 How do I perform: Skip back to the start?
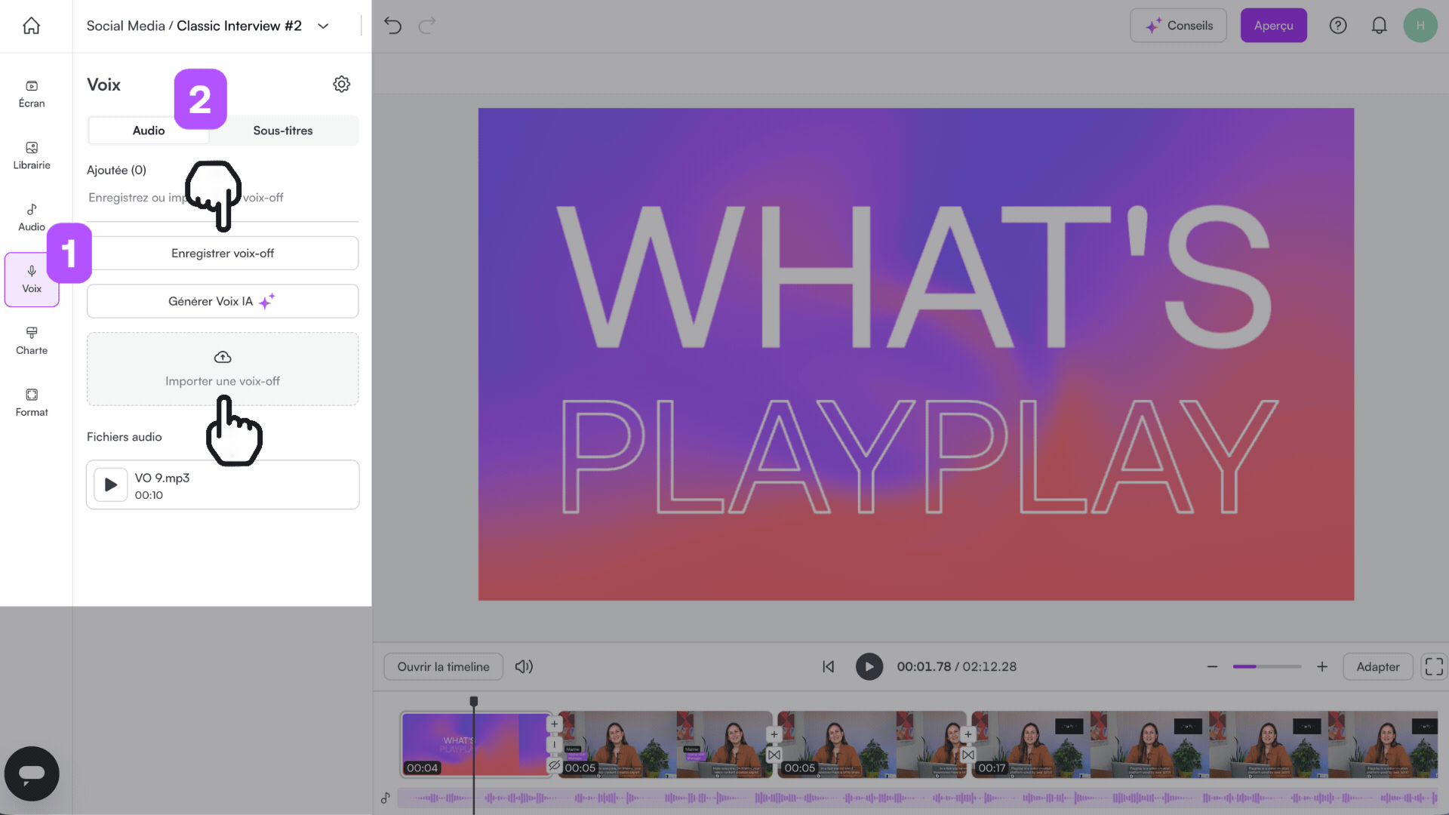coord(828,666)
